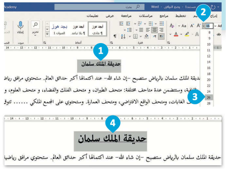Toggle align left

click(x=148, y=30)
